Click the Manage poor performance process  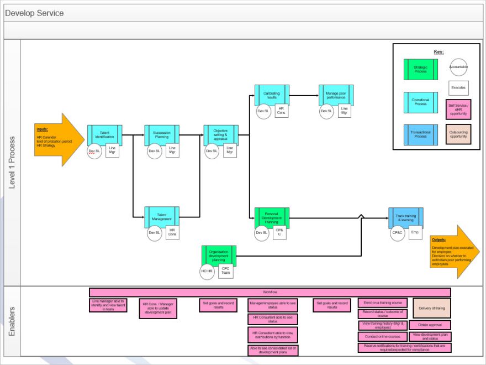click(336, 95)
